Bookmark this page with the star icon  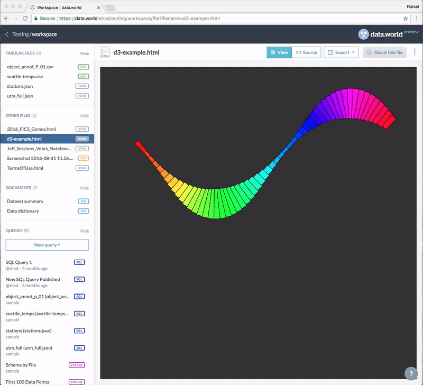(x=405, y=19)
